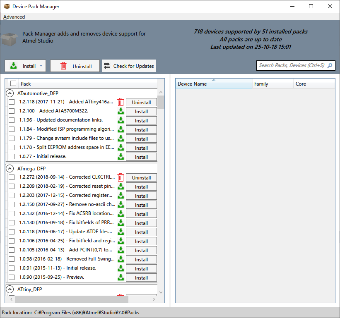The width and height of the screenshot is (340, 318).
Task: Sort by Core column header
Action: coord(314,84)
